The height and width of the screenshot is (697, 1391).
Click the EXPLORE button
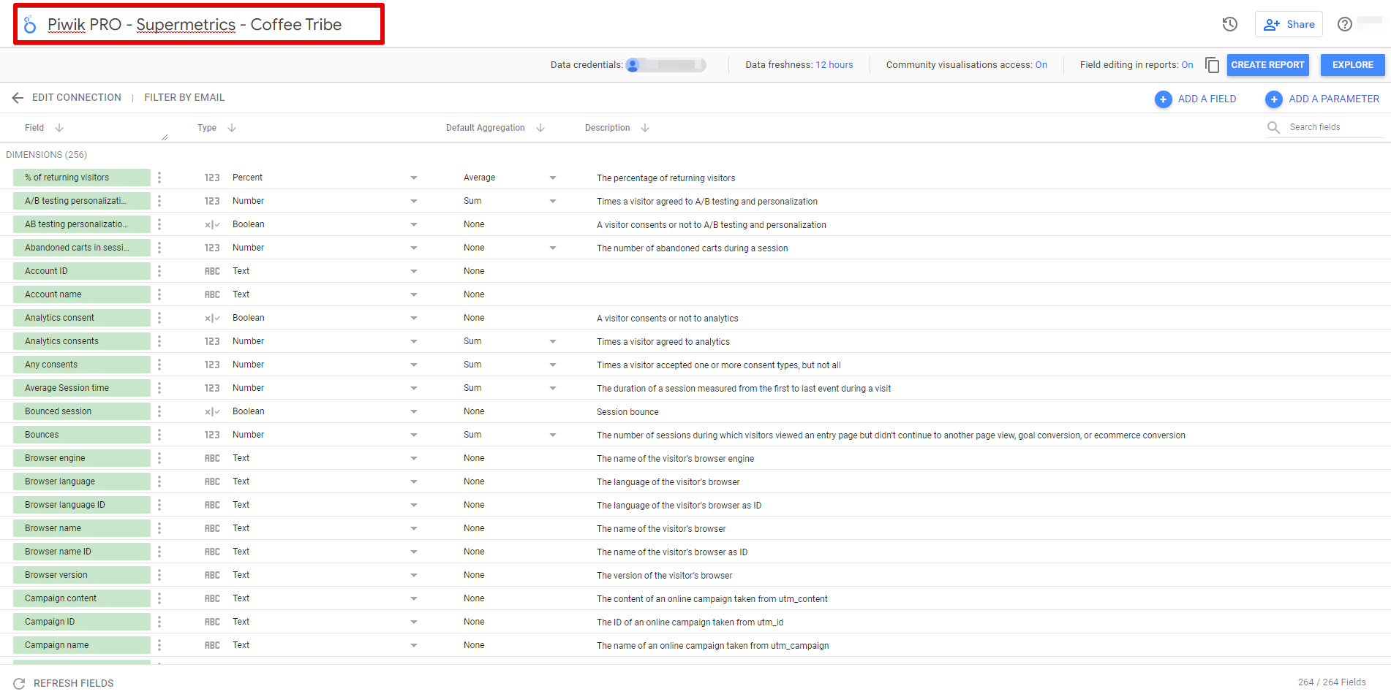(x=1352, y=65)
